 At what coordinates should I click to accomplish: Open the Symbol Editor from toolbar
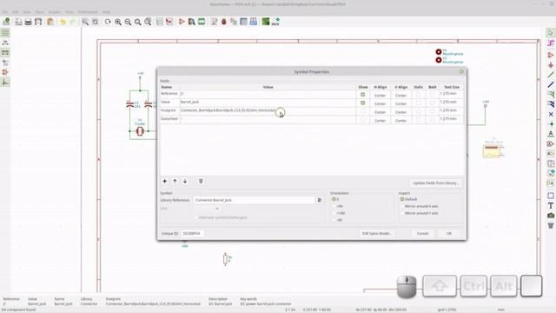(182, 22)
